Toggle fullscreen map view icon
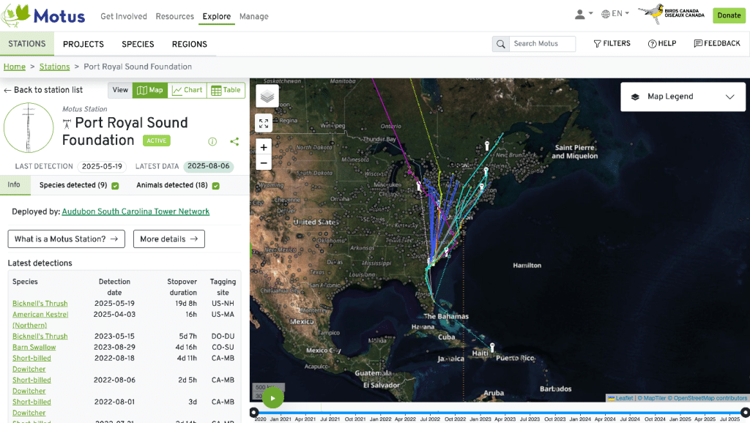750x423 pixels. coord(264,123)
